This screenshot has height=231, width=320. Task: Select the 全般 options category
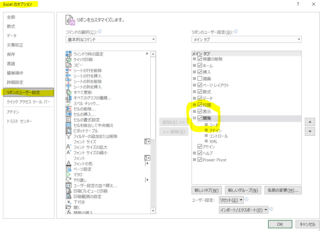tap(29, 17)
